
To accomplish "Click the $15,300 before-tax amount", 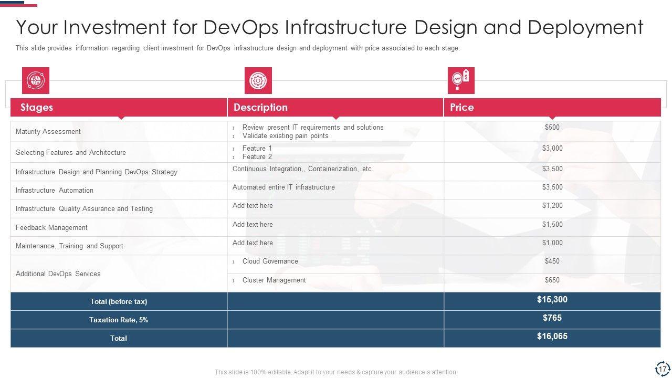I will tap(552, 300).
